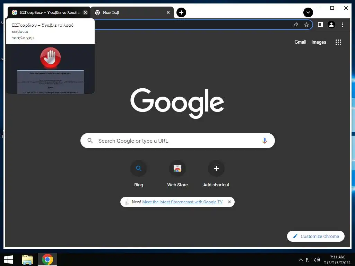
Task: Dismiss the Chromecast promo banner
Action: [x=230, y=202]
